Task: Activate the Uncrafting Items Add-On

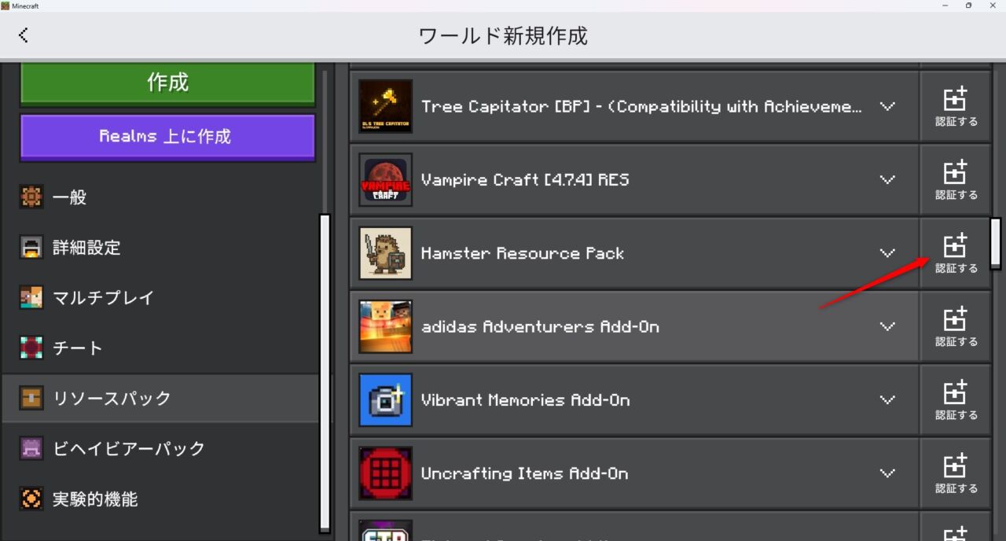Action: [x=956, y=473]
